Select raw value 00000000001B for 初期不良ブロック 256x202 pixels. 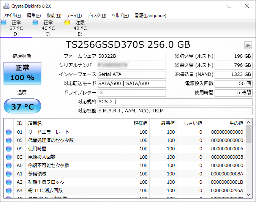point(227,182)
